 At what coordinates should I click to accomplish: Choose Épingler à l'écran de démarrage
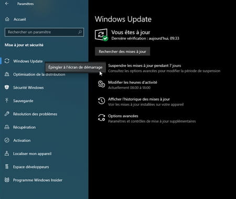click(x=76, y=67)
